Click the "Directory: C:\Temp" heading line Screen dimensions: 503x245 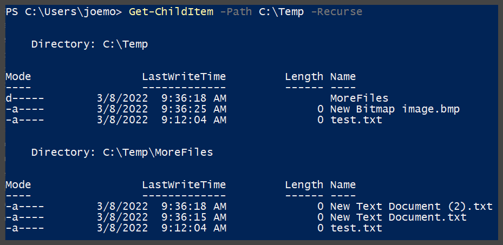[x=89, y=44]
